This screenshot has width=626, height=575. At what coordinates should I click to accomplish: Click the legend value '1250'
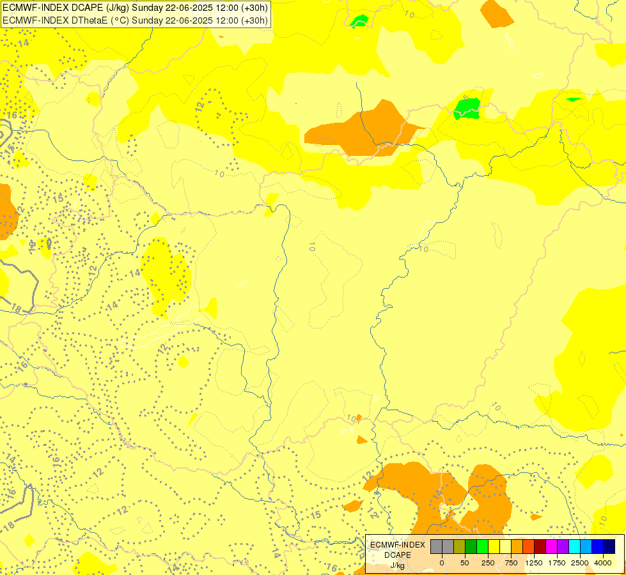(534, 563)
